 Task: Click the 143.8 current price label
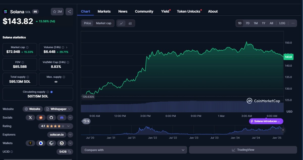288,57
